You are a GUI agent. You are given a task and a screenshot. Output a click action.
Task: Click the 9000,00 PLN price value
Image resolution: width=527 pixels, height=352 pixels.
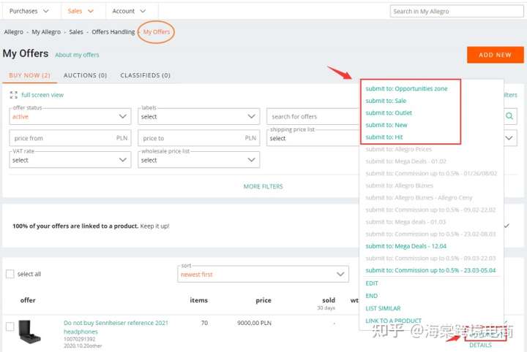point(254,323)
